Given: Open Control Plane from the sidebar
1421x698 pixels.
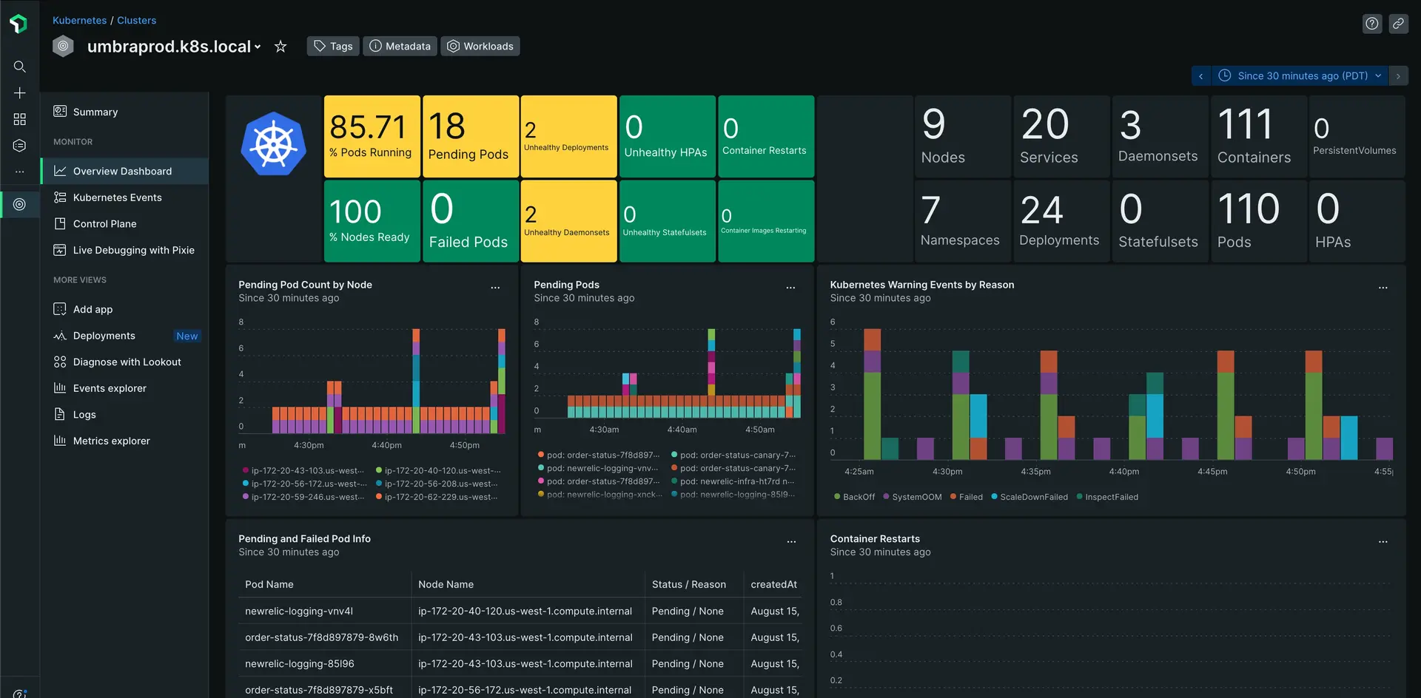Looking at the screenshot, I should click(x=104, y=224).
